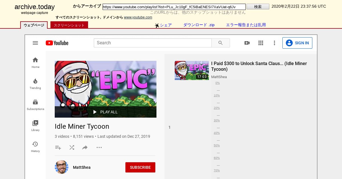Click Idle Miner Tycoon playlist title
Viewport: 342px width, 179px height.
[x=82, y=126]
